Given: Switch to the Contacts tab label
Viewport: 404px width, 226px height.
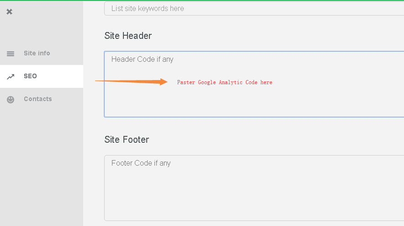Looking at the screenshot, I should [38, 99].
